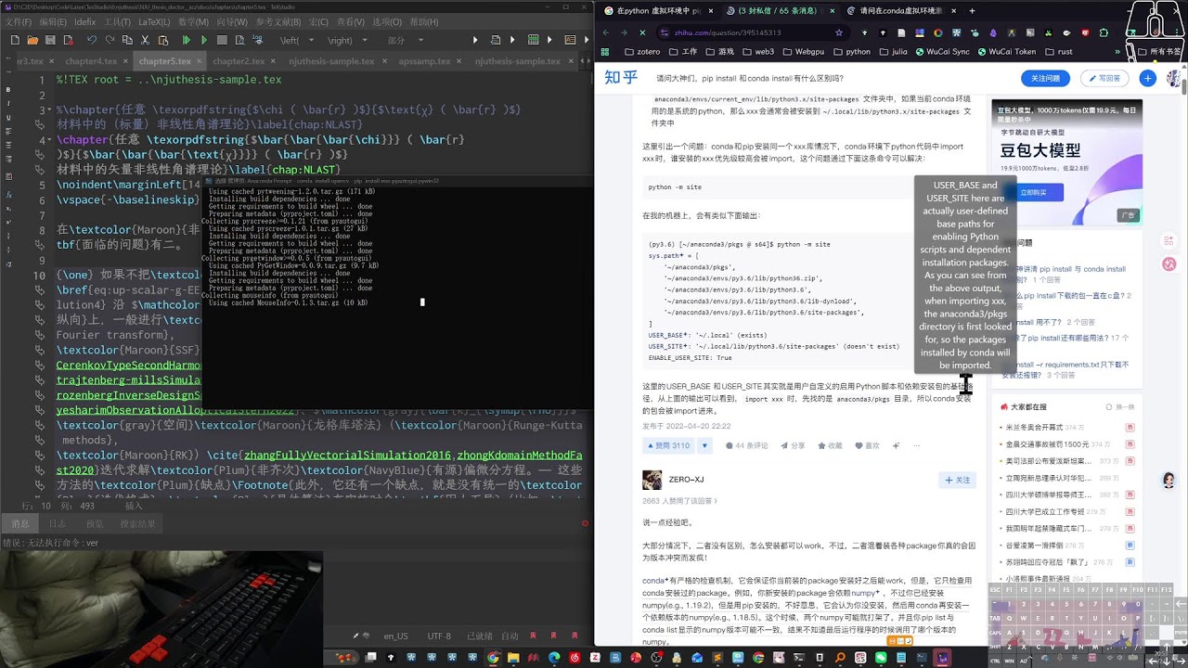Click the en_US language status entry
Image resolution: width=1188 pixels, height=668 pixels.
pyautogui.click(x=395, y=636)
